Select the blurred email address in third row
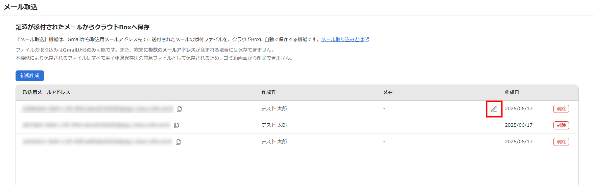This screenshot has width=594, height=185. point(97,142)
